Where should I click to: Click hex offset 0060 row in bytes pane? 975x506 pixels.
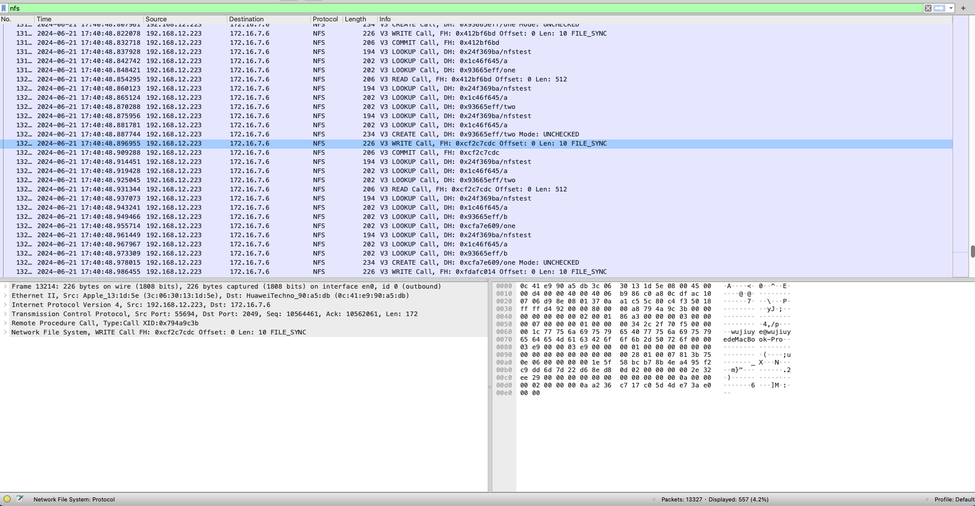(x=504, y=332)
